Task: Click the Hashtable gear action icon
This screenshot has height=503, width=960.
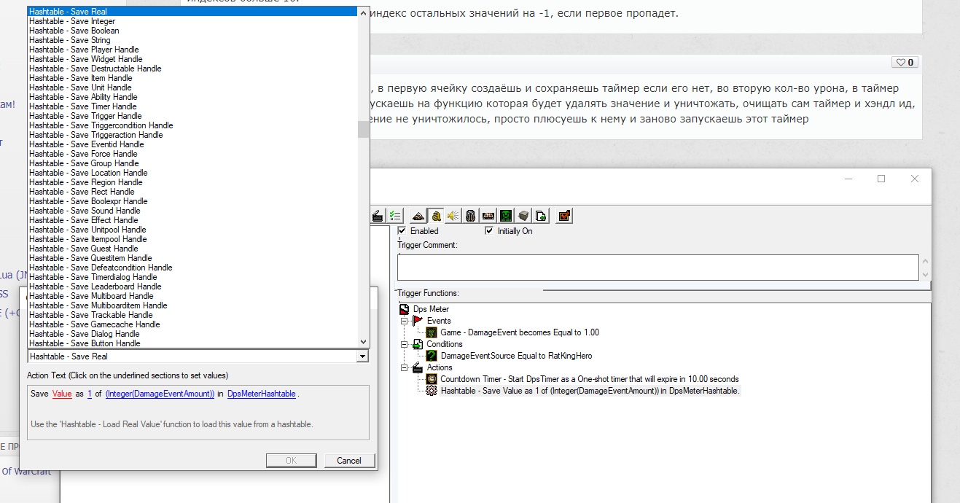Action: (x=432, y=391)
